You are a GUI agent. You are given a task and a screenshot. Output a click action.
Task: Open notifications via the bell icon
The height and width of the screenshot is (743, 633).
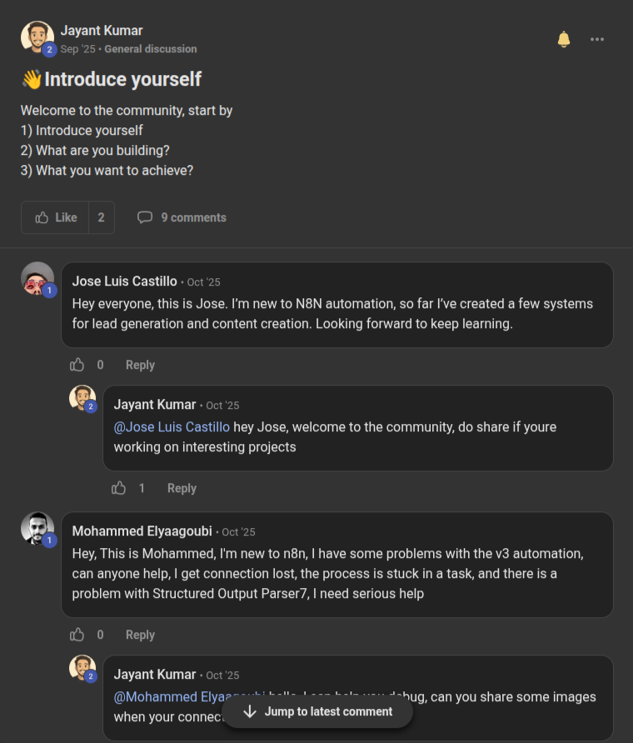pyautogui.click(x=564, y=38)
